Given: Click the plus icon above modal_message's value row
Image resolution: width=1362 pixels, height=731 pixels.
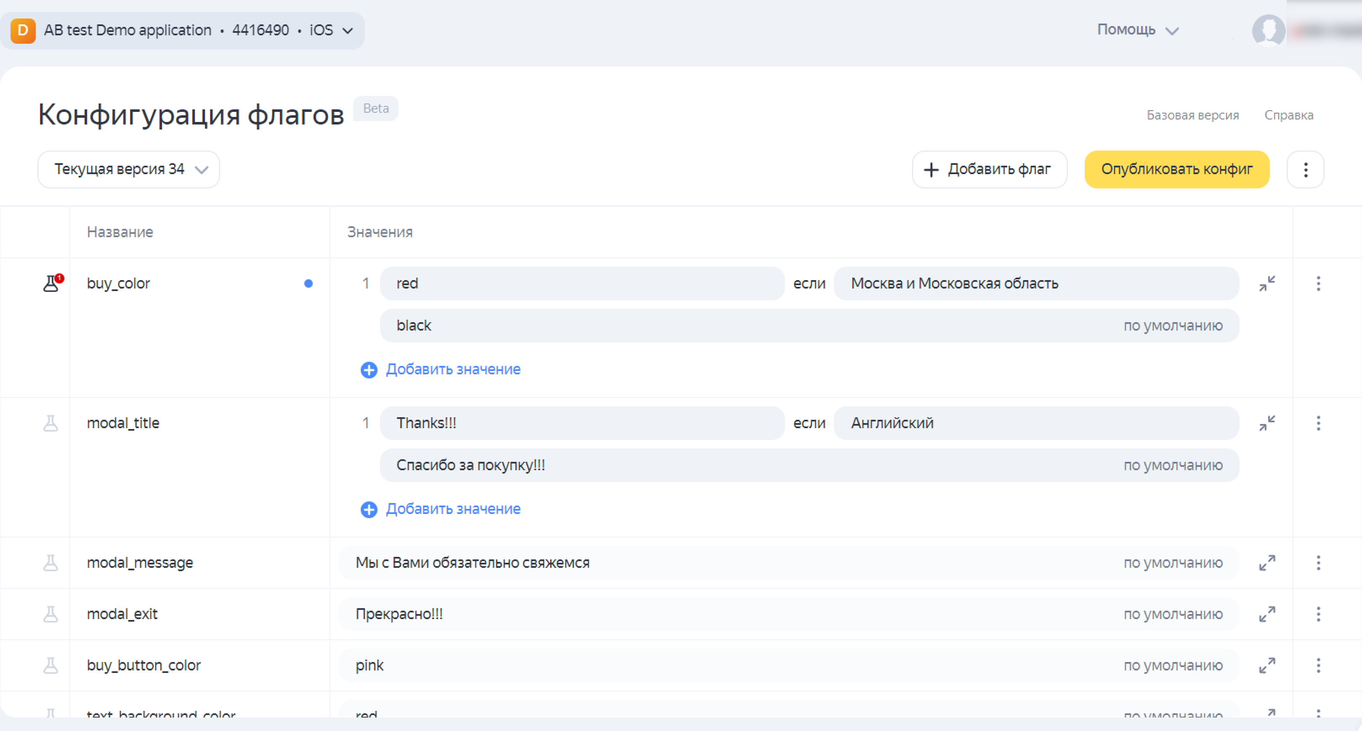Looking at the screenshot, I should (369, 509).
